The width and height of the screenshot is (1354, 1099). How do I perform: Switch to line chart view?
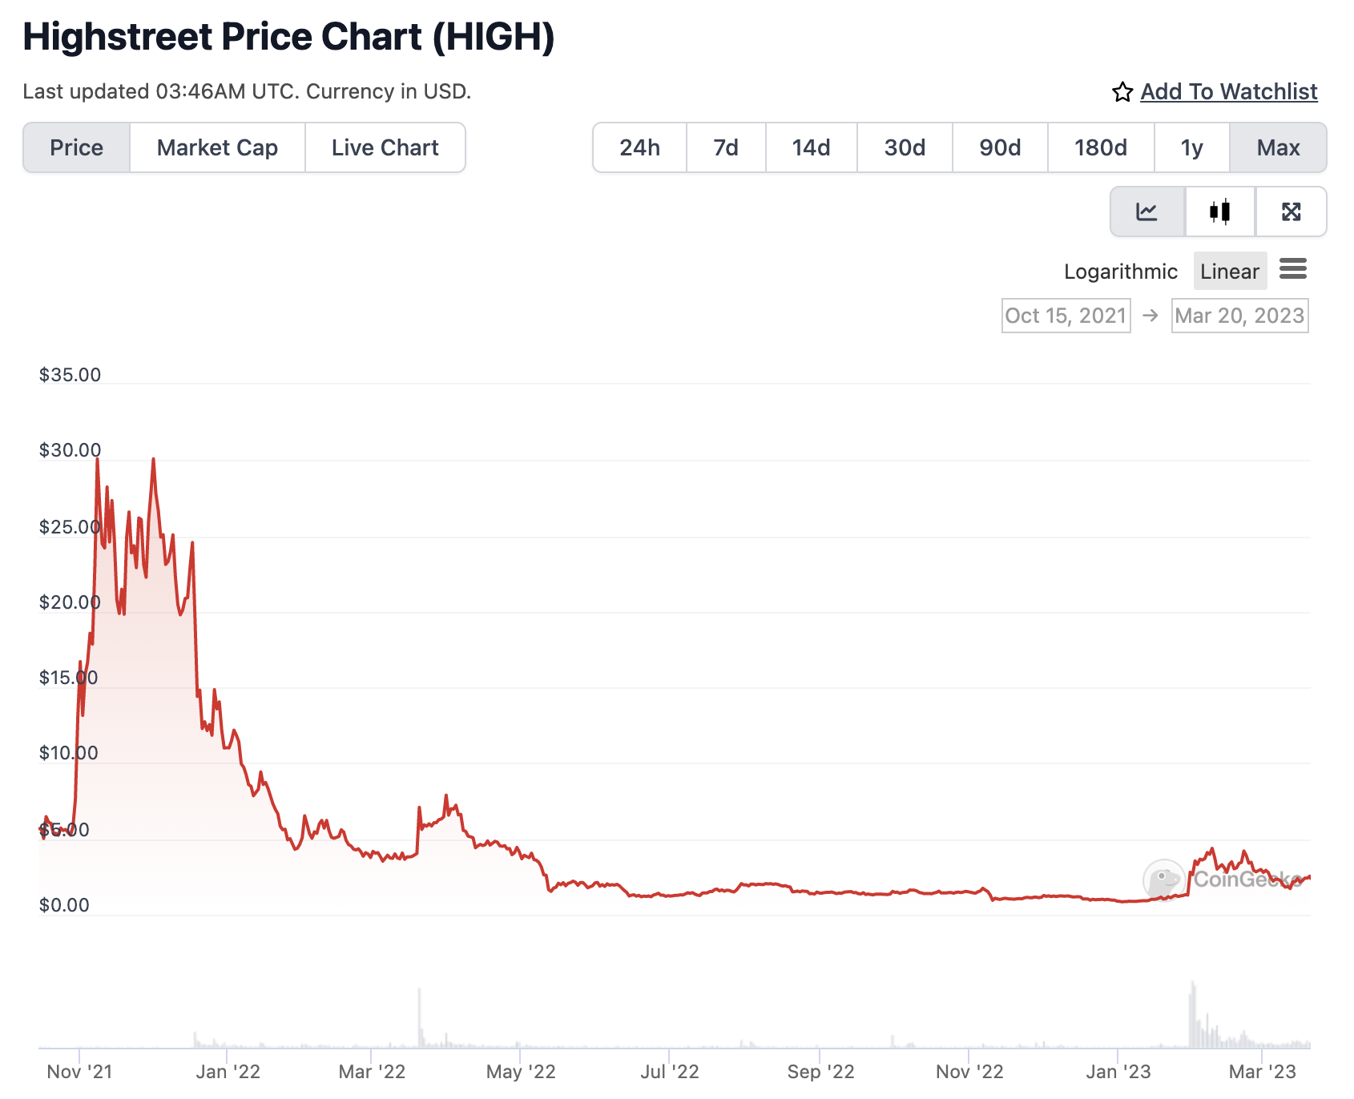click(1147, 211)
